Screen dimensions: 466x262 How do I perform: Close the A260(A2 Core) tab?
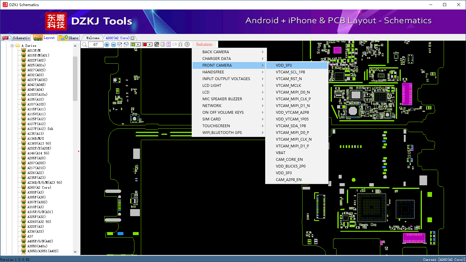[x=132, y=38]
